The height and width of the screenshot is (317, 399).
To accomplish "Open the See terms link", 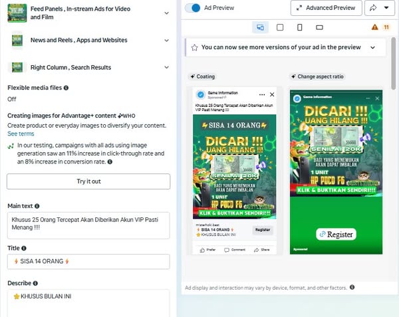I will coord(21,134).
